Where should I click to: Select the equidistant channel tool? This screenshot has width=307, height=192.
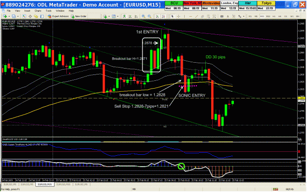[202, 16]
